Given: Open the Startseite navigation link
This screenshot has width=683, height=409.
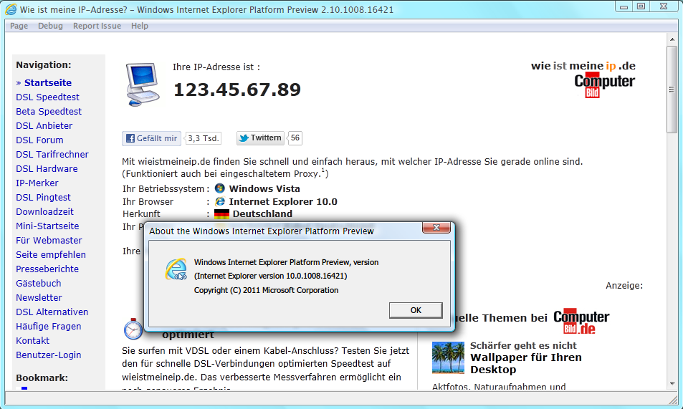Looking at the screenshot, I should tap(48, 83).
